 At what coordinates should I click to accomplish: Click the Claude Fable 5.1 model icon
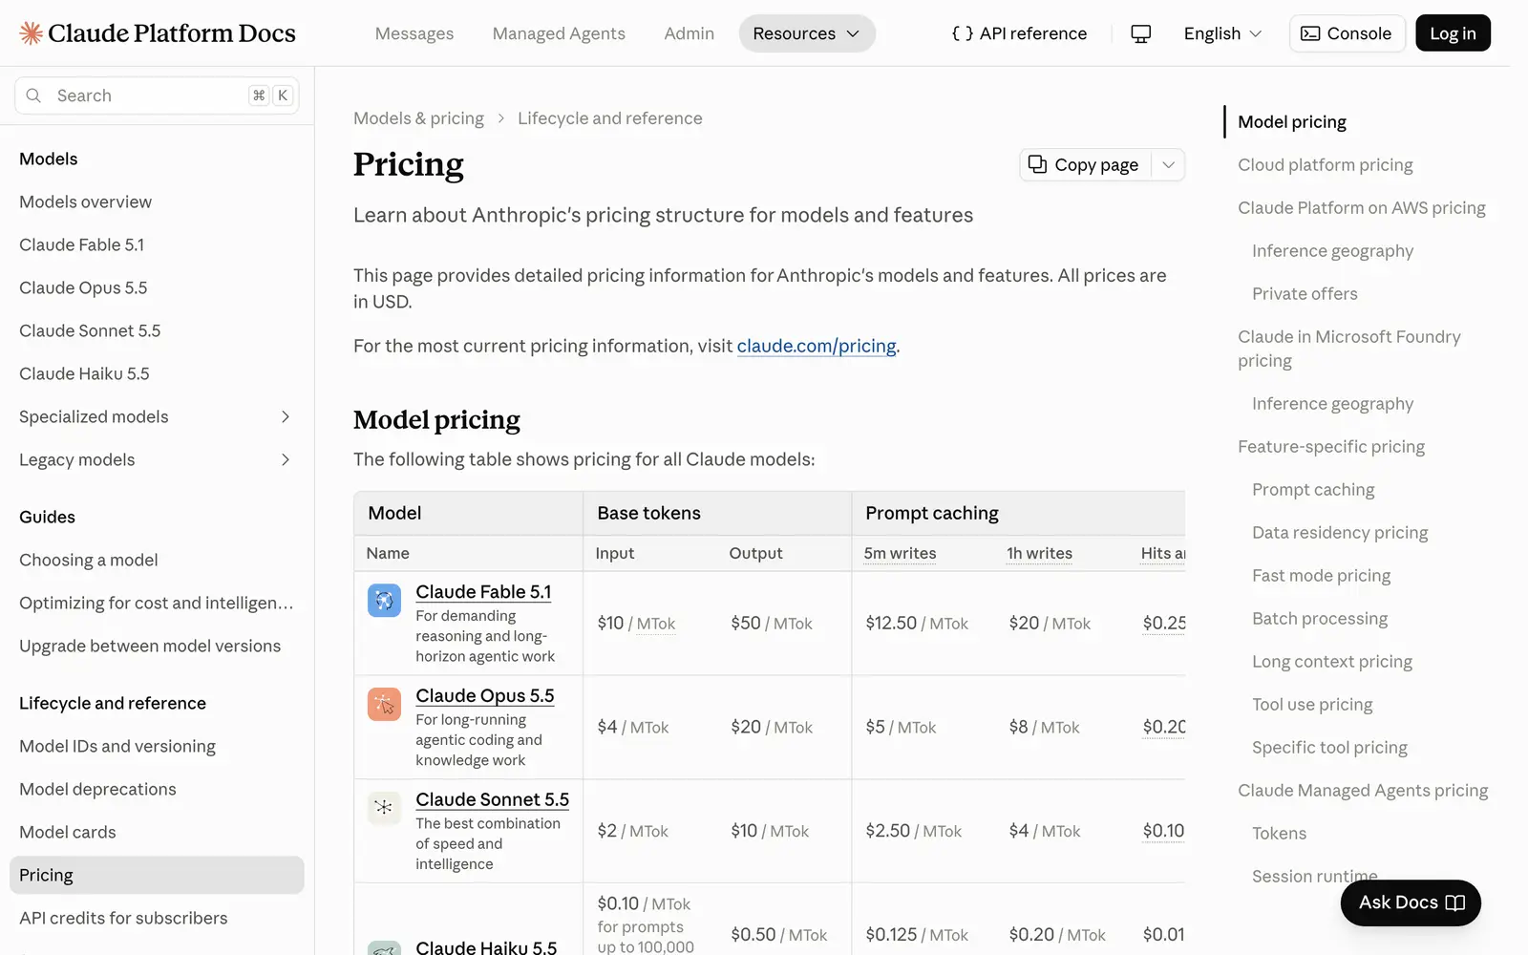(384, 601)
